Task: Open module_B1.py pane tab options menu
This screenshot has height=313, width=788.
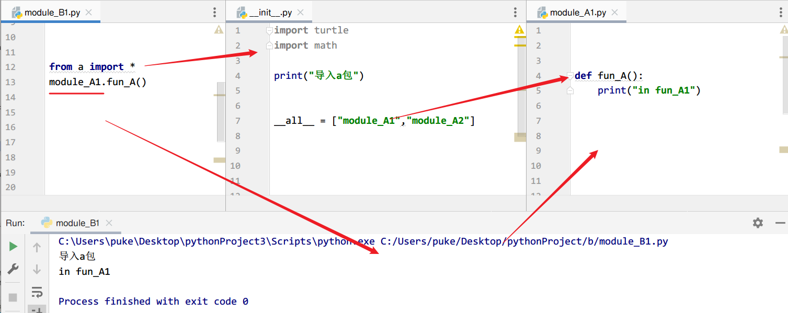Action: point(215,13)
